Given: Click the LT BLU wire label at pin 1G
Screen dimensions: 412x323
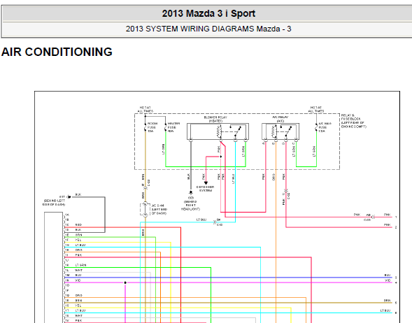Looking at the screenshot, I should click(x=80, y=245).
